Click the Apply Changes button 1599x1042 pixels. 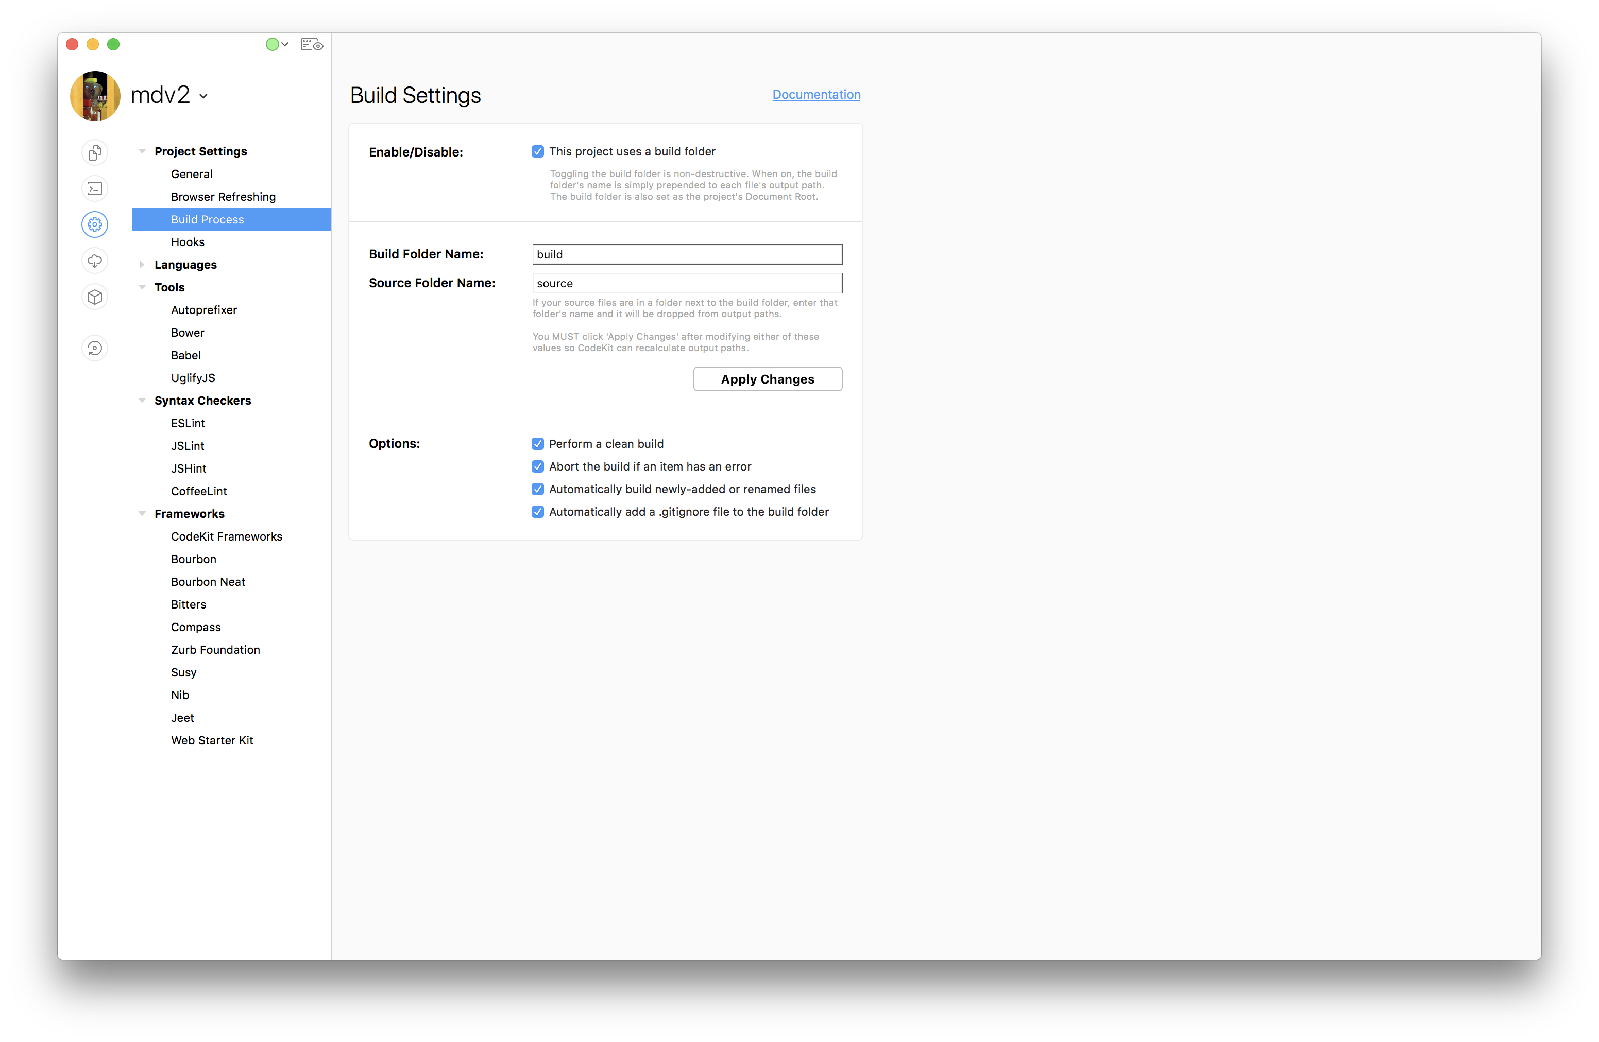pos(767,379)
